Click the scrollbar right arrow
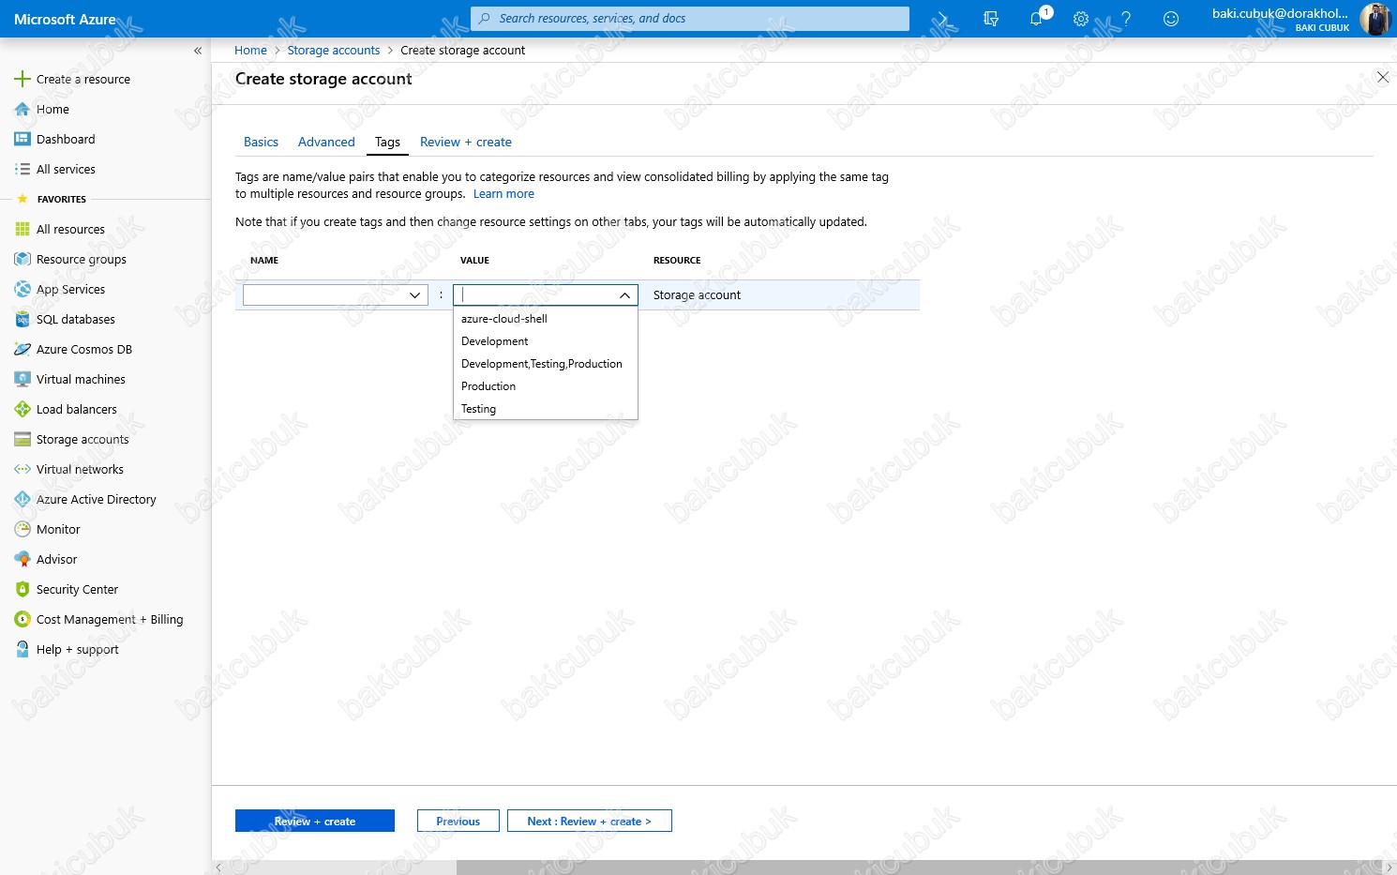The image size is (1397, 875). tap(1389, 867)
